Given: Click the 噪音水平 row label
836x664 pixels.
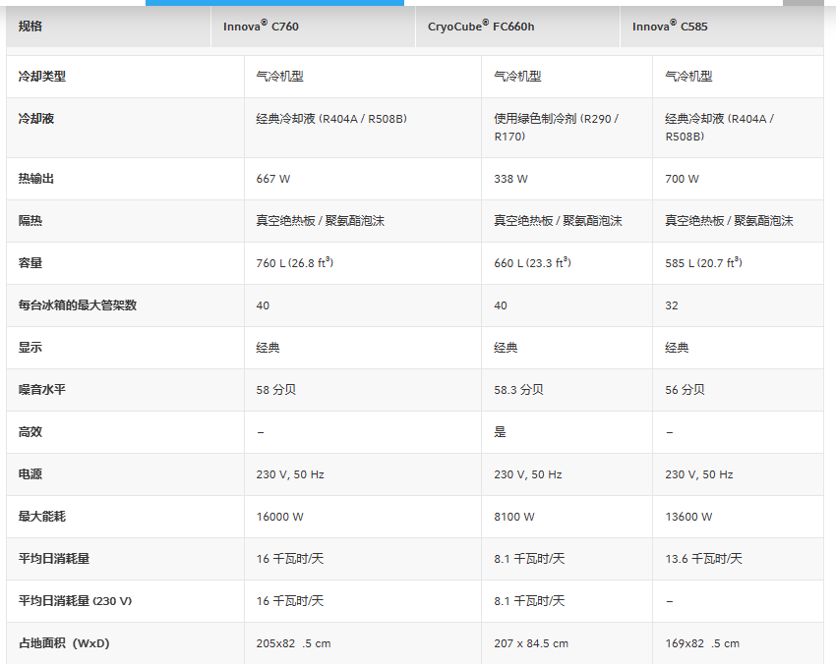Looking at the screenshot, I should pos(42,390).
